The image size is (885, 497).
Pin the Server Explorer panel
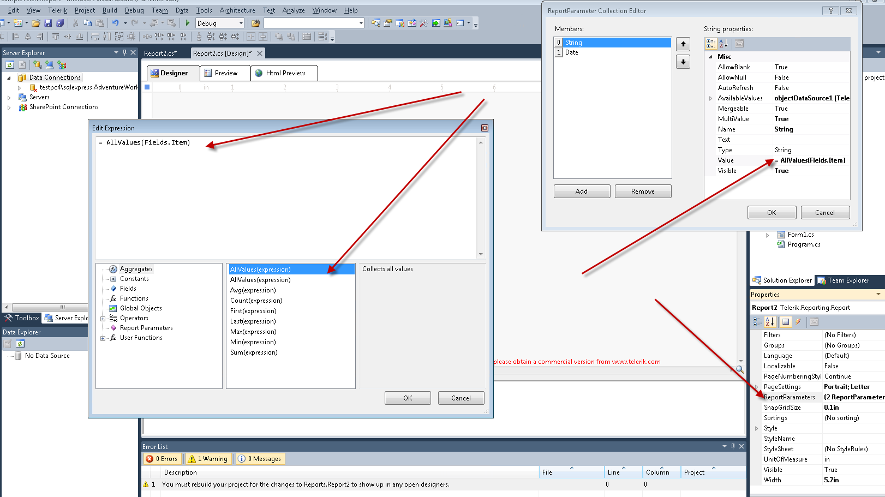tap(124, 52)
